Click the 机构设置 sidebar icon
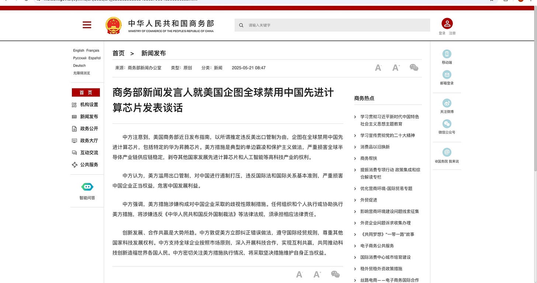 (x=74, y=105)
